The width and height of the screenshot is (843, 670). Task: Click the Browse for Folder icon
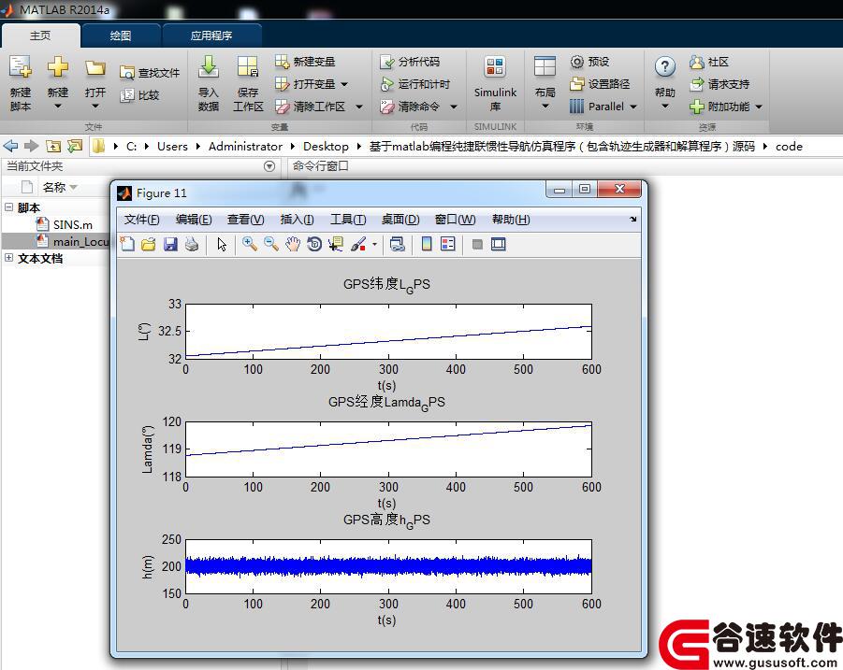(x=75, y=146)
